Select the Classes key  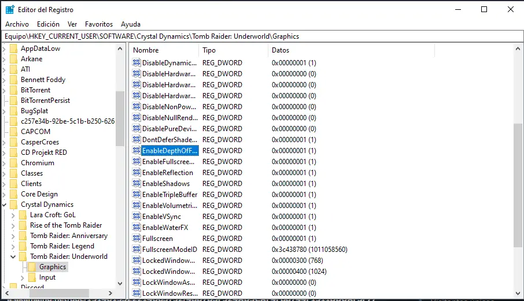click(x=32, y=173)
